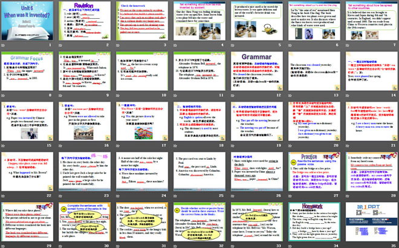The width and height of the screenshot is (399, 248).
Task: Select slide 29 'Where did you take these photos'
Action: (27, 221)
